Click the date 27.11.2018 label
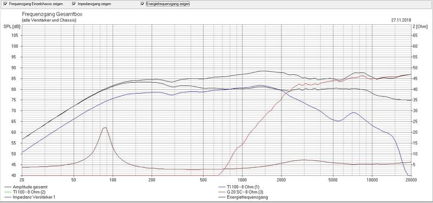Viewport: 433px width, 203px height. tap(401, 20)
